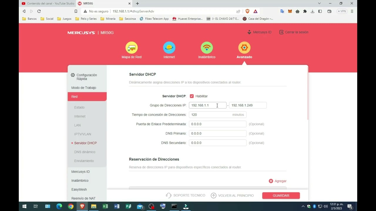The image size is (376, 211).
Task: Open the Brave Wallet icon
Action: pos(329,11)
